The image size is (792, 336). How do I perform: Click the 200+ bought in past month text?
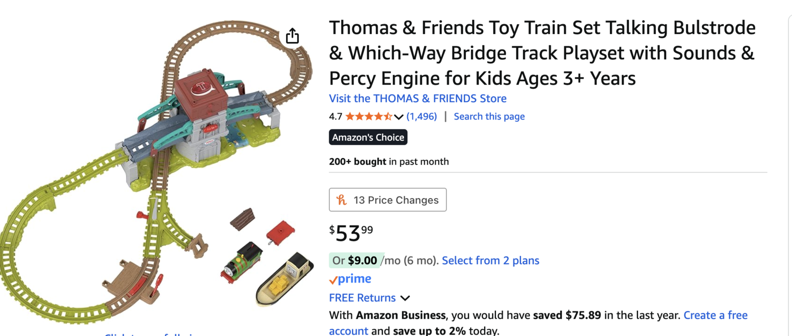pos(389,162)
